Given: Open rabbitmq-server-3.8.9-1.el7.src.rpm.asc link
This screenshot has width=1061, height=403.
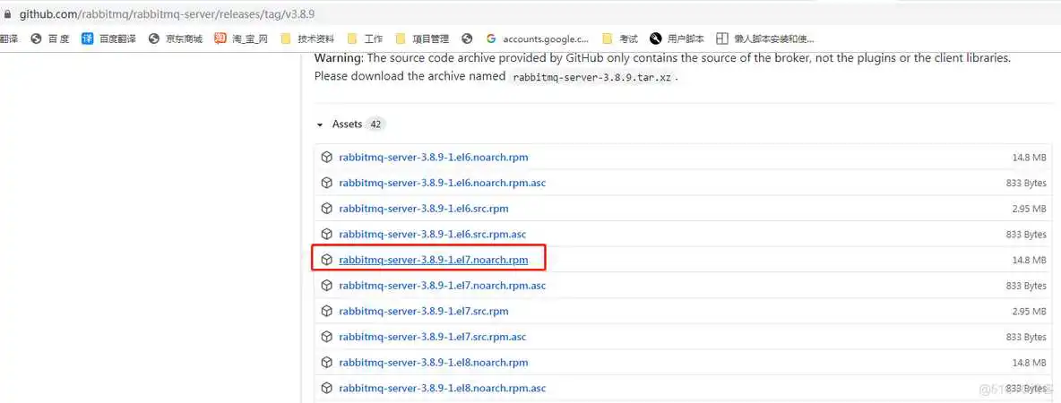Looking at the screenshot, I should click(432, 338).
